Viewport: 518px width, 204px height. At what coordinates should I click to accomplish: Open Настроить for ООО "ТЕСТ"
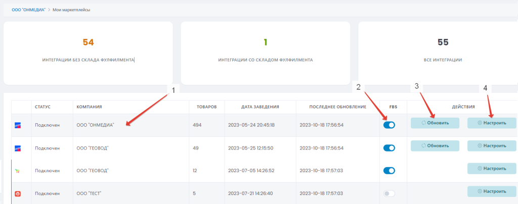[491, 191]
